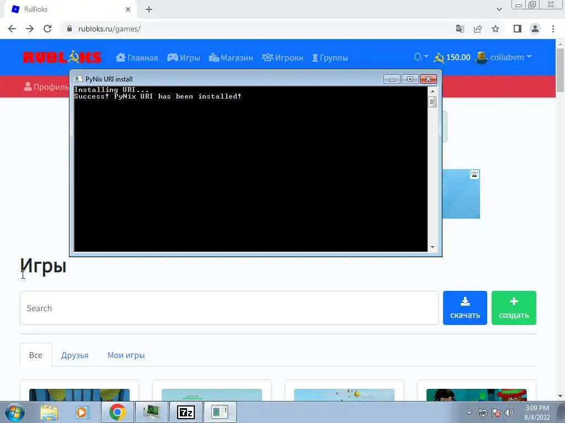Go back in Chrome
This screenshot has height=423, width=565.
click(x=12, y=29)
